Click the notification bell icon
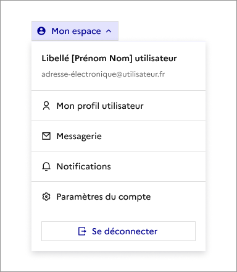The height and width of the screenshot is (272, 237). [x=46, y=166]
